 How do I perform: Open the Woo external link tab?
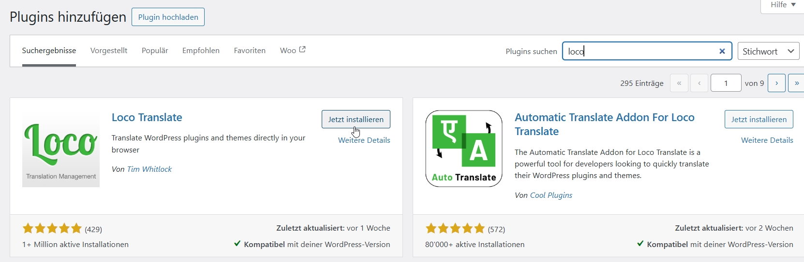click(292, 50)
